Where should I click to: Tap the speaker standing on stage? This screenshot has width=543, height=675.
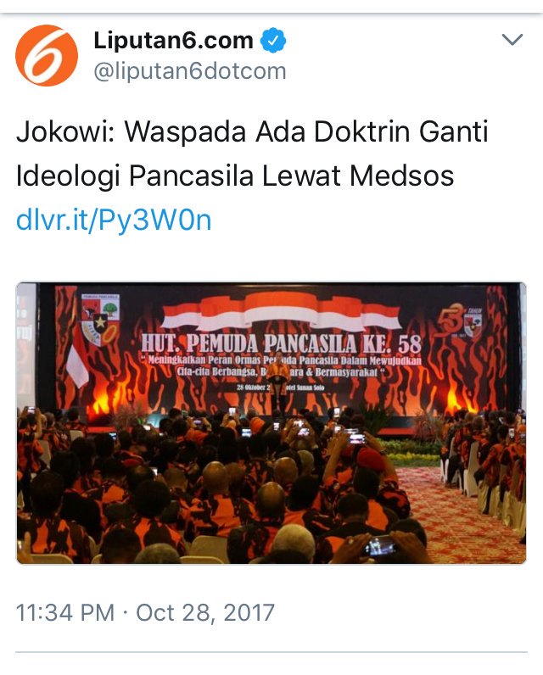pos(277,383)
